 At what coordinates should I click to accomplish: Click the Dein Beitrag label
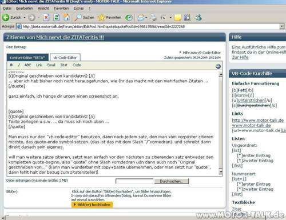(16, 47)
